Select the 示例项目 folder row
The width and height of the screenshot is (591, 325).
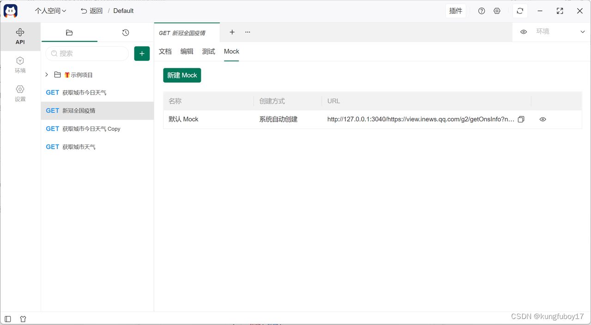[x=97, y=75]
